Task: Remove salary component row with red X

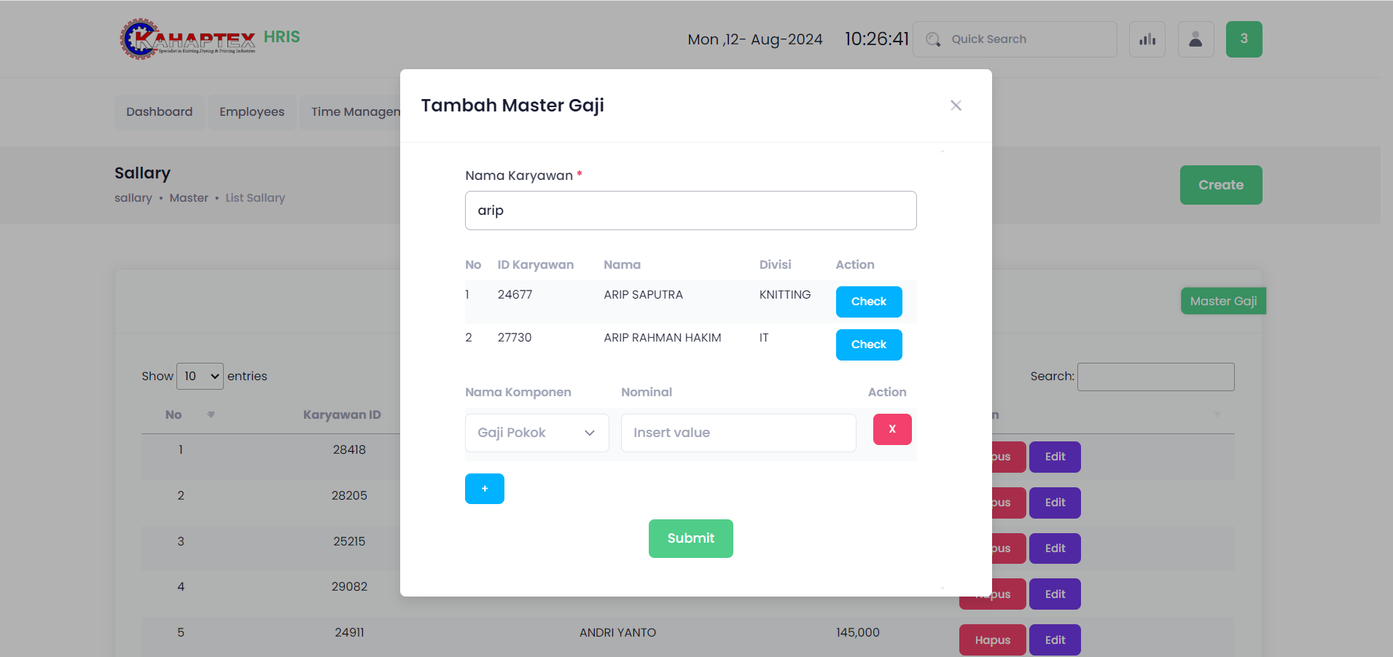Action: point(891,430)
